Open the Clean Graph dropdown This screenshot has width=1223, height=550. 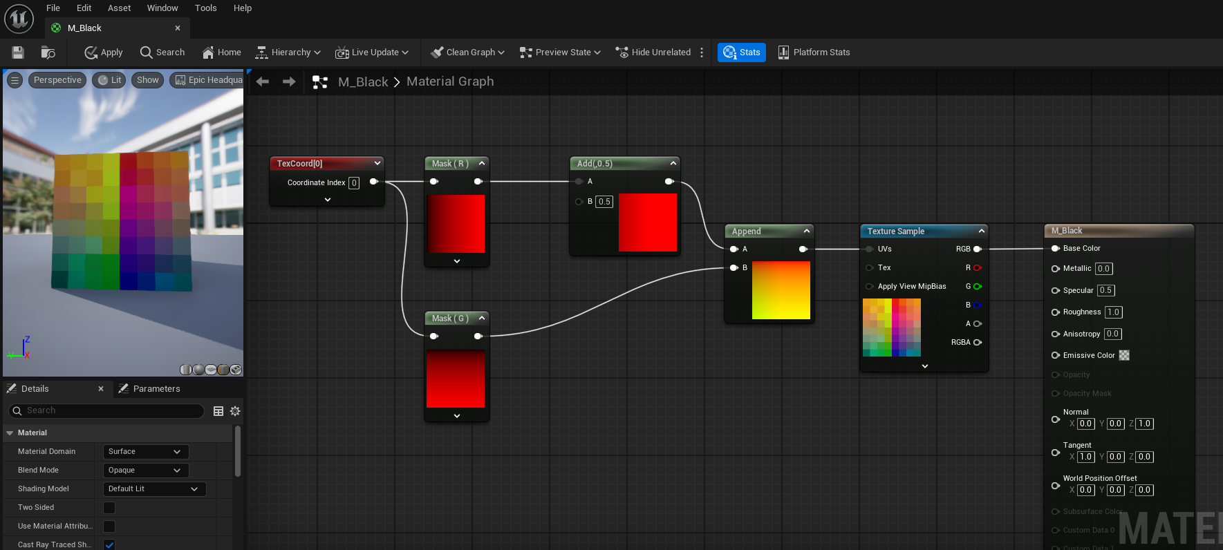coord(467,53)
